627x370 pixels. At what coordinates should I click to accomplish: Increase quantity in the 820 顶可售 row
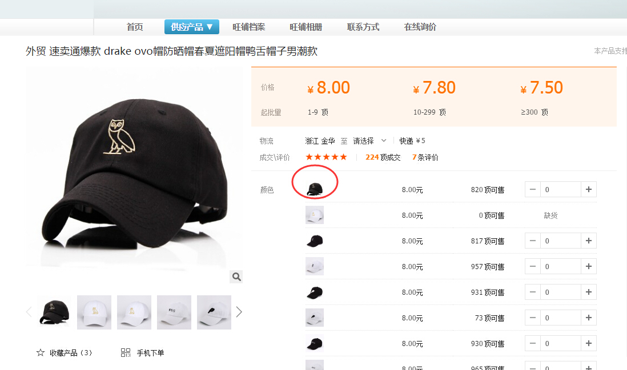589,190
